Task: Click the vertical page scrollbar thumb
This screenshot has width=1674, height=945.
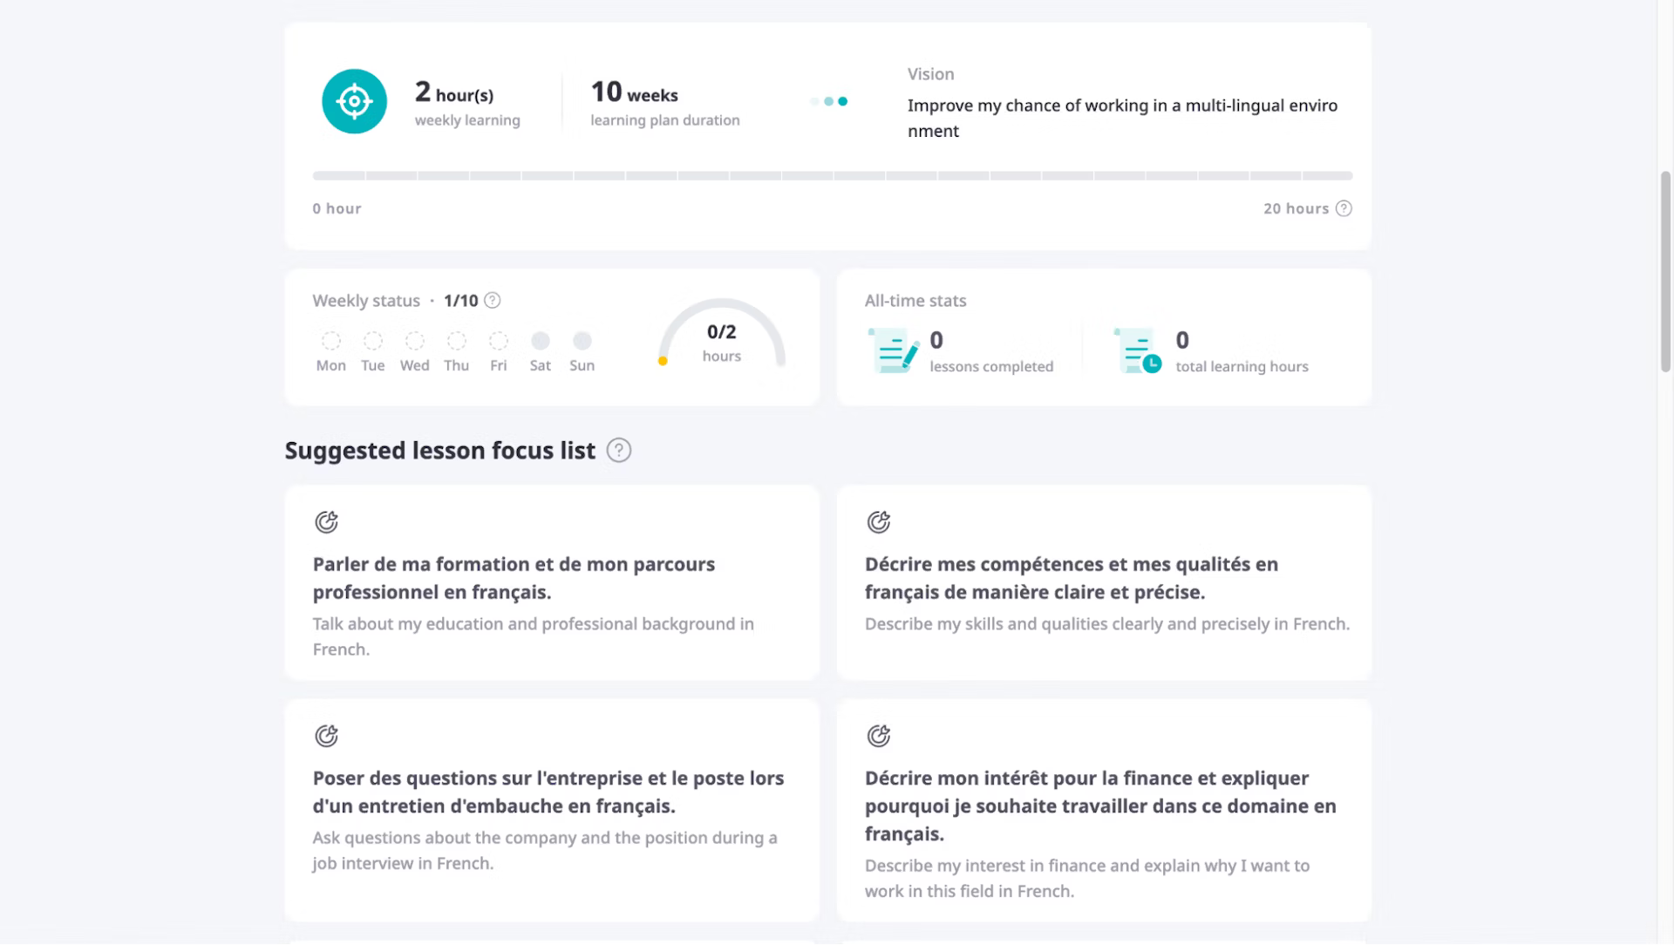Action: [1665, 271]
